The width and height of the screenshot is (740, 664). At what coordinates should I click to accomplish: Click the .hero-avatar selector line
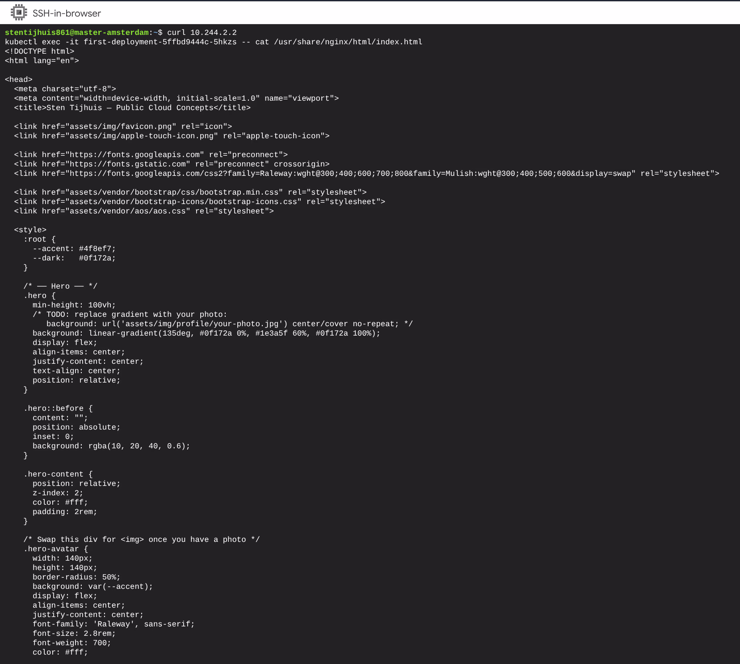coord(55,549)
